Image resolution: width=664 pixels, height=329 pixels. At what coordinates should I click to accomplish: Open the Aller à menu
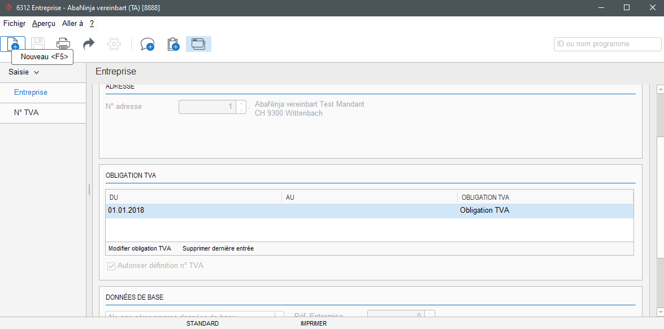[x=72, y=24]
